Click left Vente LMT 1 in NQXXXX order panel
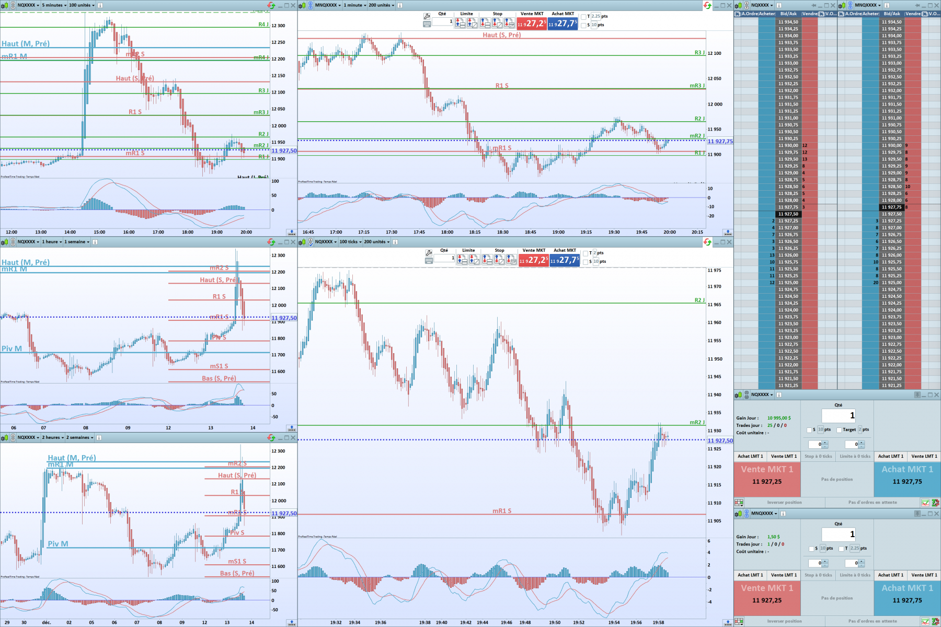Screen dimensions: 941x627 (784, 457)
